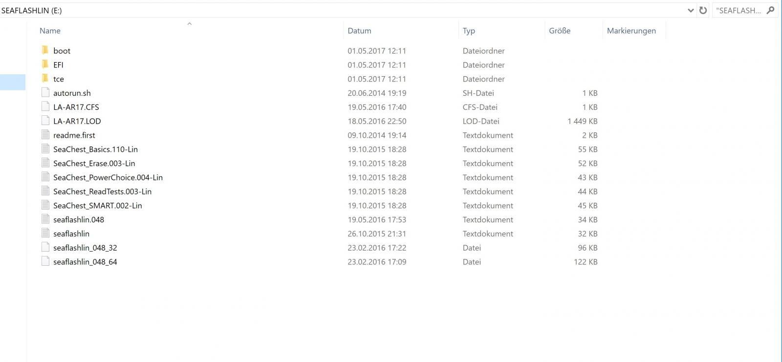This screenshot has height=362, width=782.
Task: Click the 96 KB size value
Action: tap(587, 248)
